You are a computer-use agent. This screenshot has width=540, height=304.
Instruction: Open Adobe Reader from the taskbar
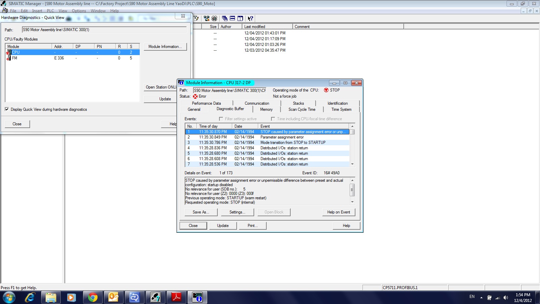177,298
